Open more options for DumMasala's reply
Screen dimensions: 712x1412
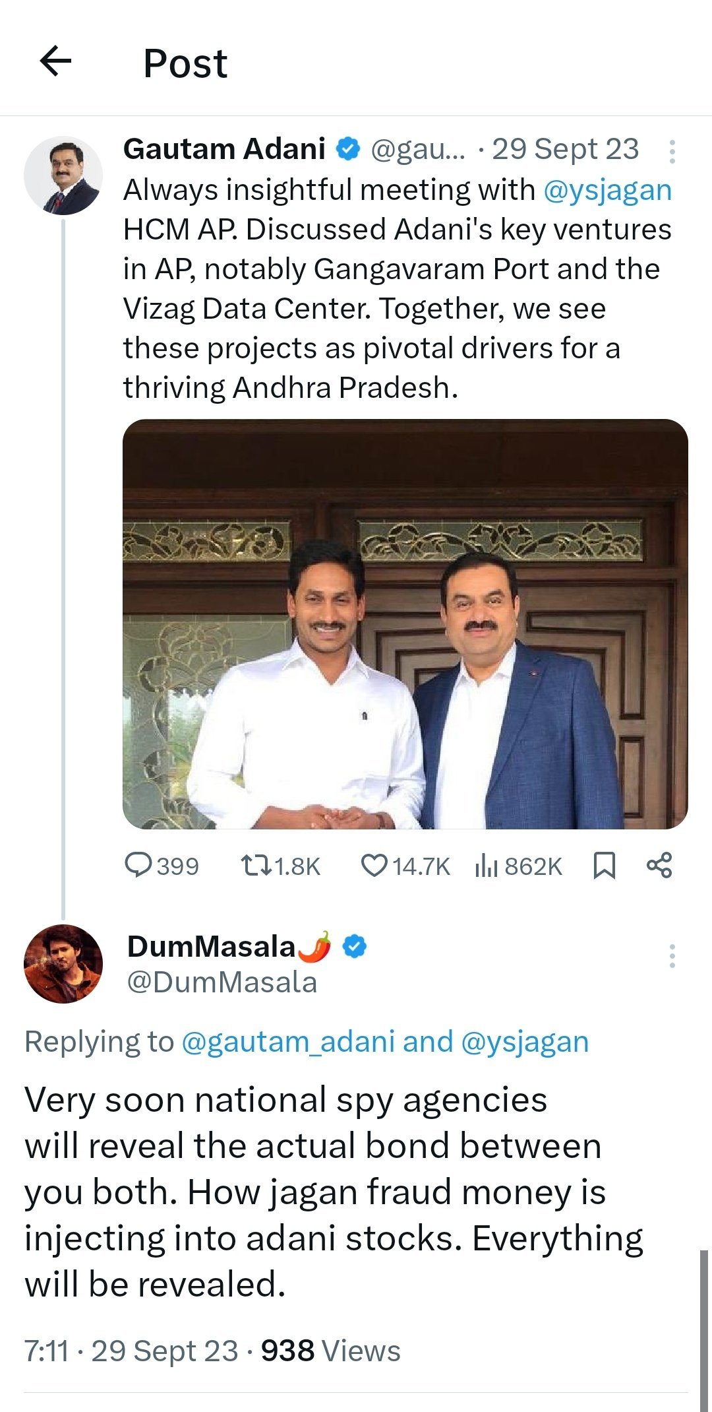tap(671, 955)
